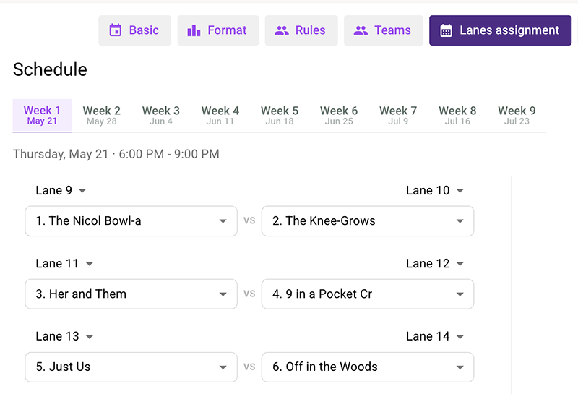This screenshot has width=578, height=394.
Task: View Week 4 Jun 11 schedule
Action: pyautogui.click(x=220, y=115)
